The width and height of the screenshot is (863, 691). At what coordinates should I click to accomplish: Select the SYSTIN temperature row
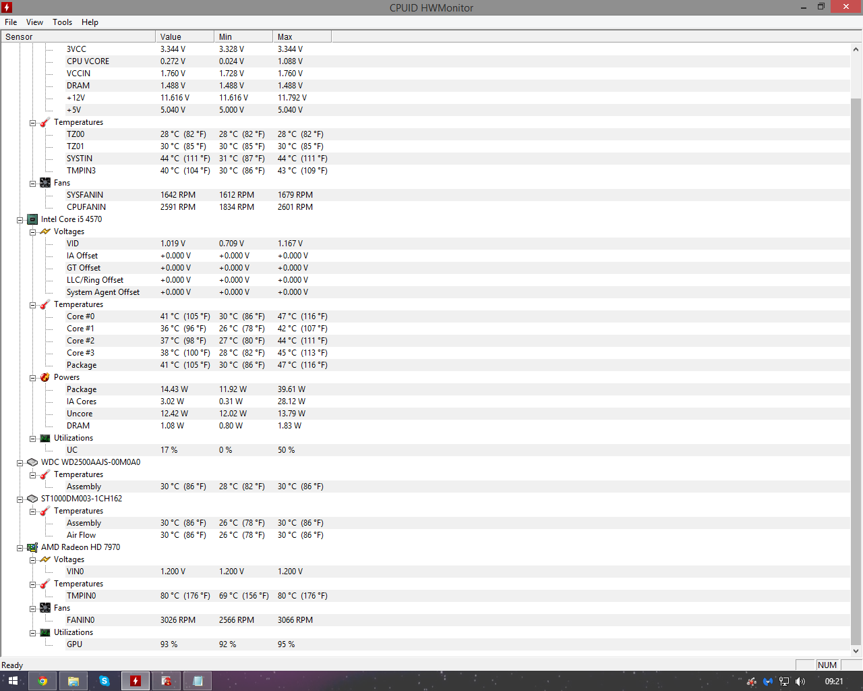point(425,159)
